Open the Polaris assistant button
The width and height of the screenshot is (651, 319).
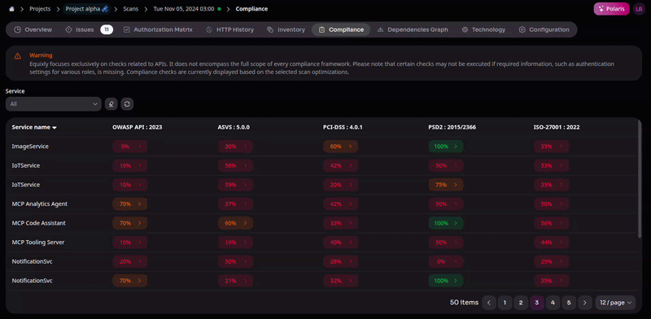click(612, 9)
